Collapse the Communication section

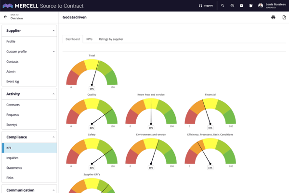tap(53, 190)
